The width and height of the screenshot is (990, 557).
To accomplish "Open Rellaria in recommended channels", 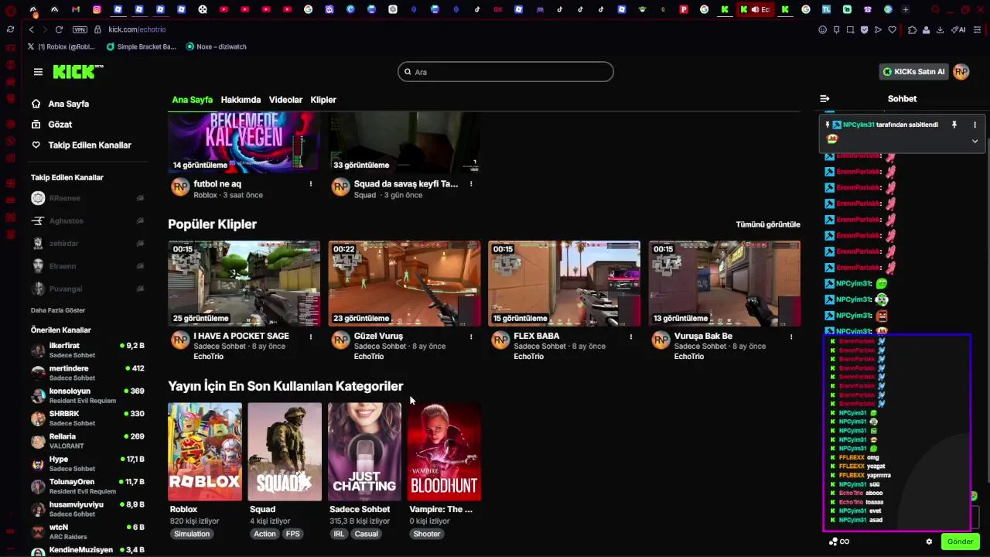I will (87, 441).
